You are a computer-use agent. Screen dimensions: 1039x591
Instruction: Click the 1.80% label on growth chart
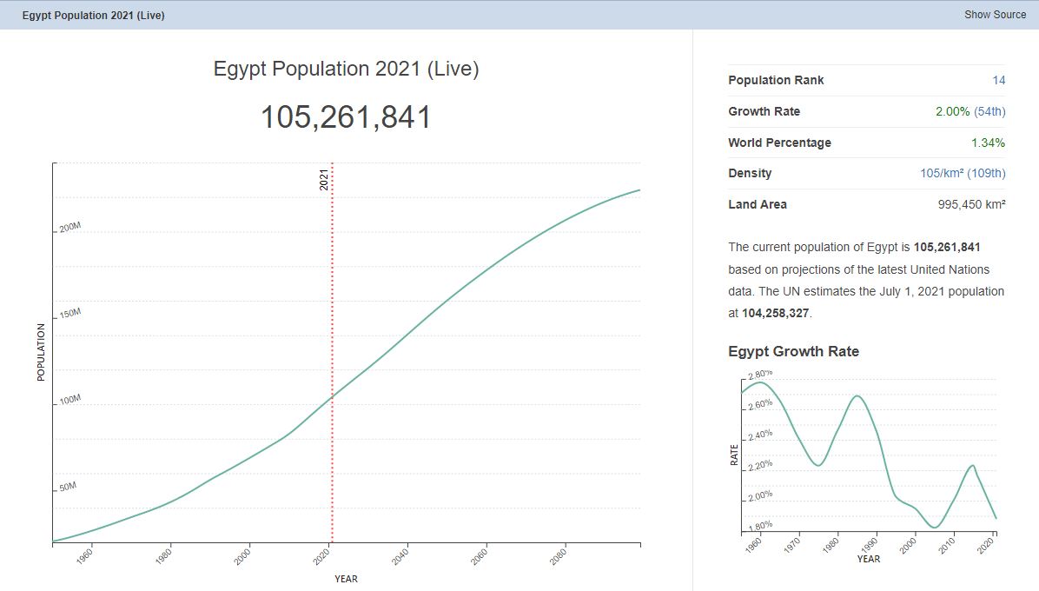coord(760,526)
